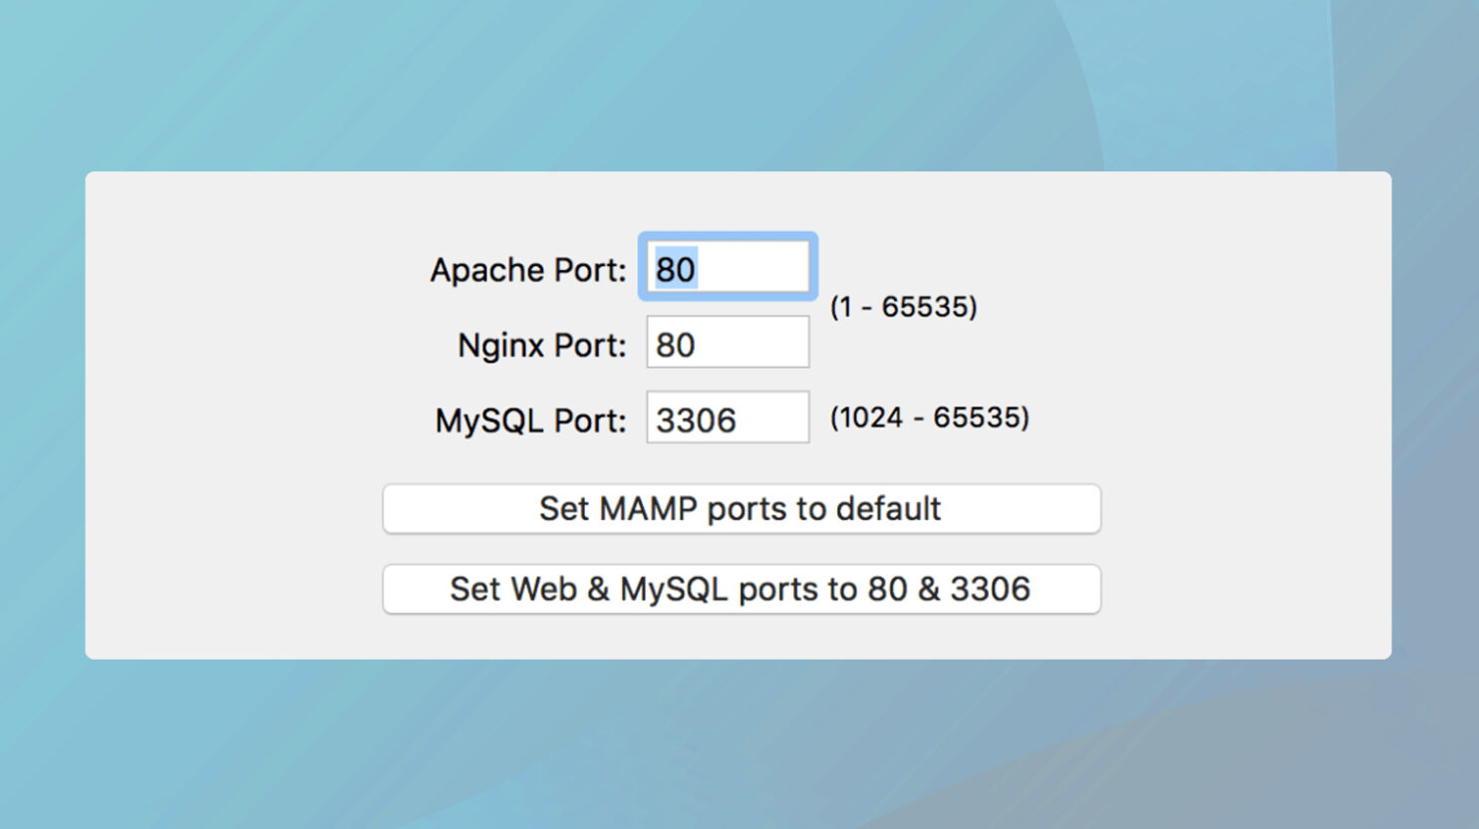1479x829 pixels.
Task: Click the highlighted 80 in Apache field
Action: pyautogui.click(x=676, y=269)
